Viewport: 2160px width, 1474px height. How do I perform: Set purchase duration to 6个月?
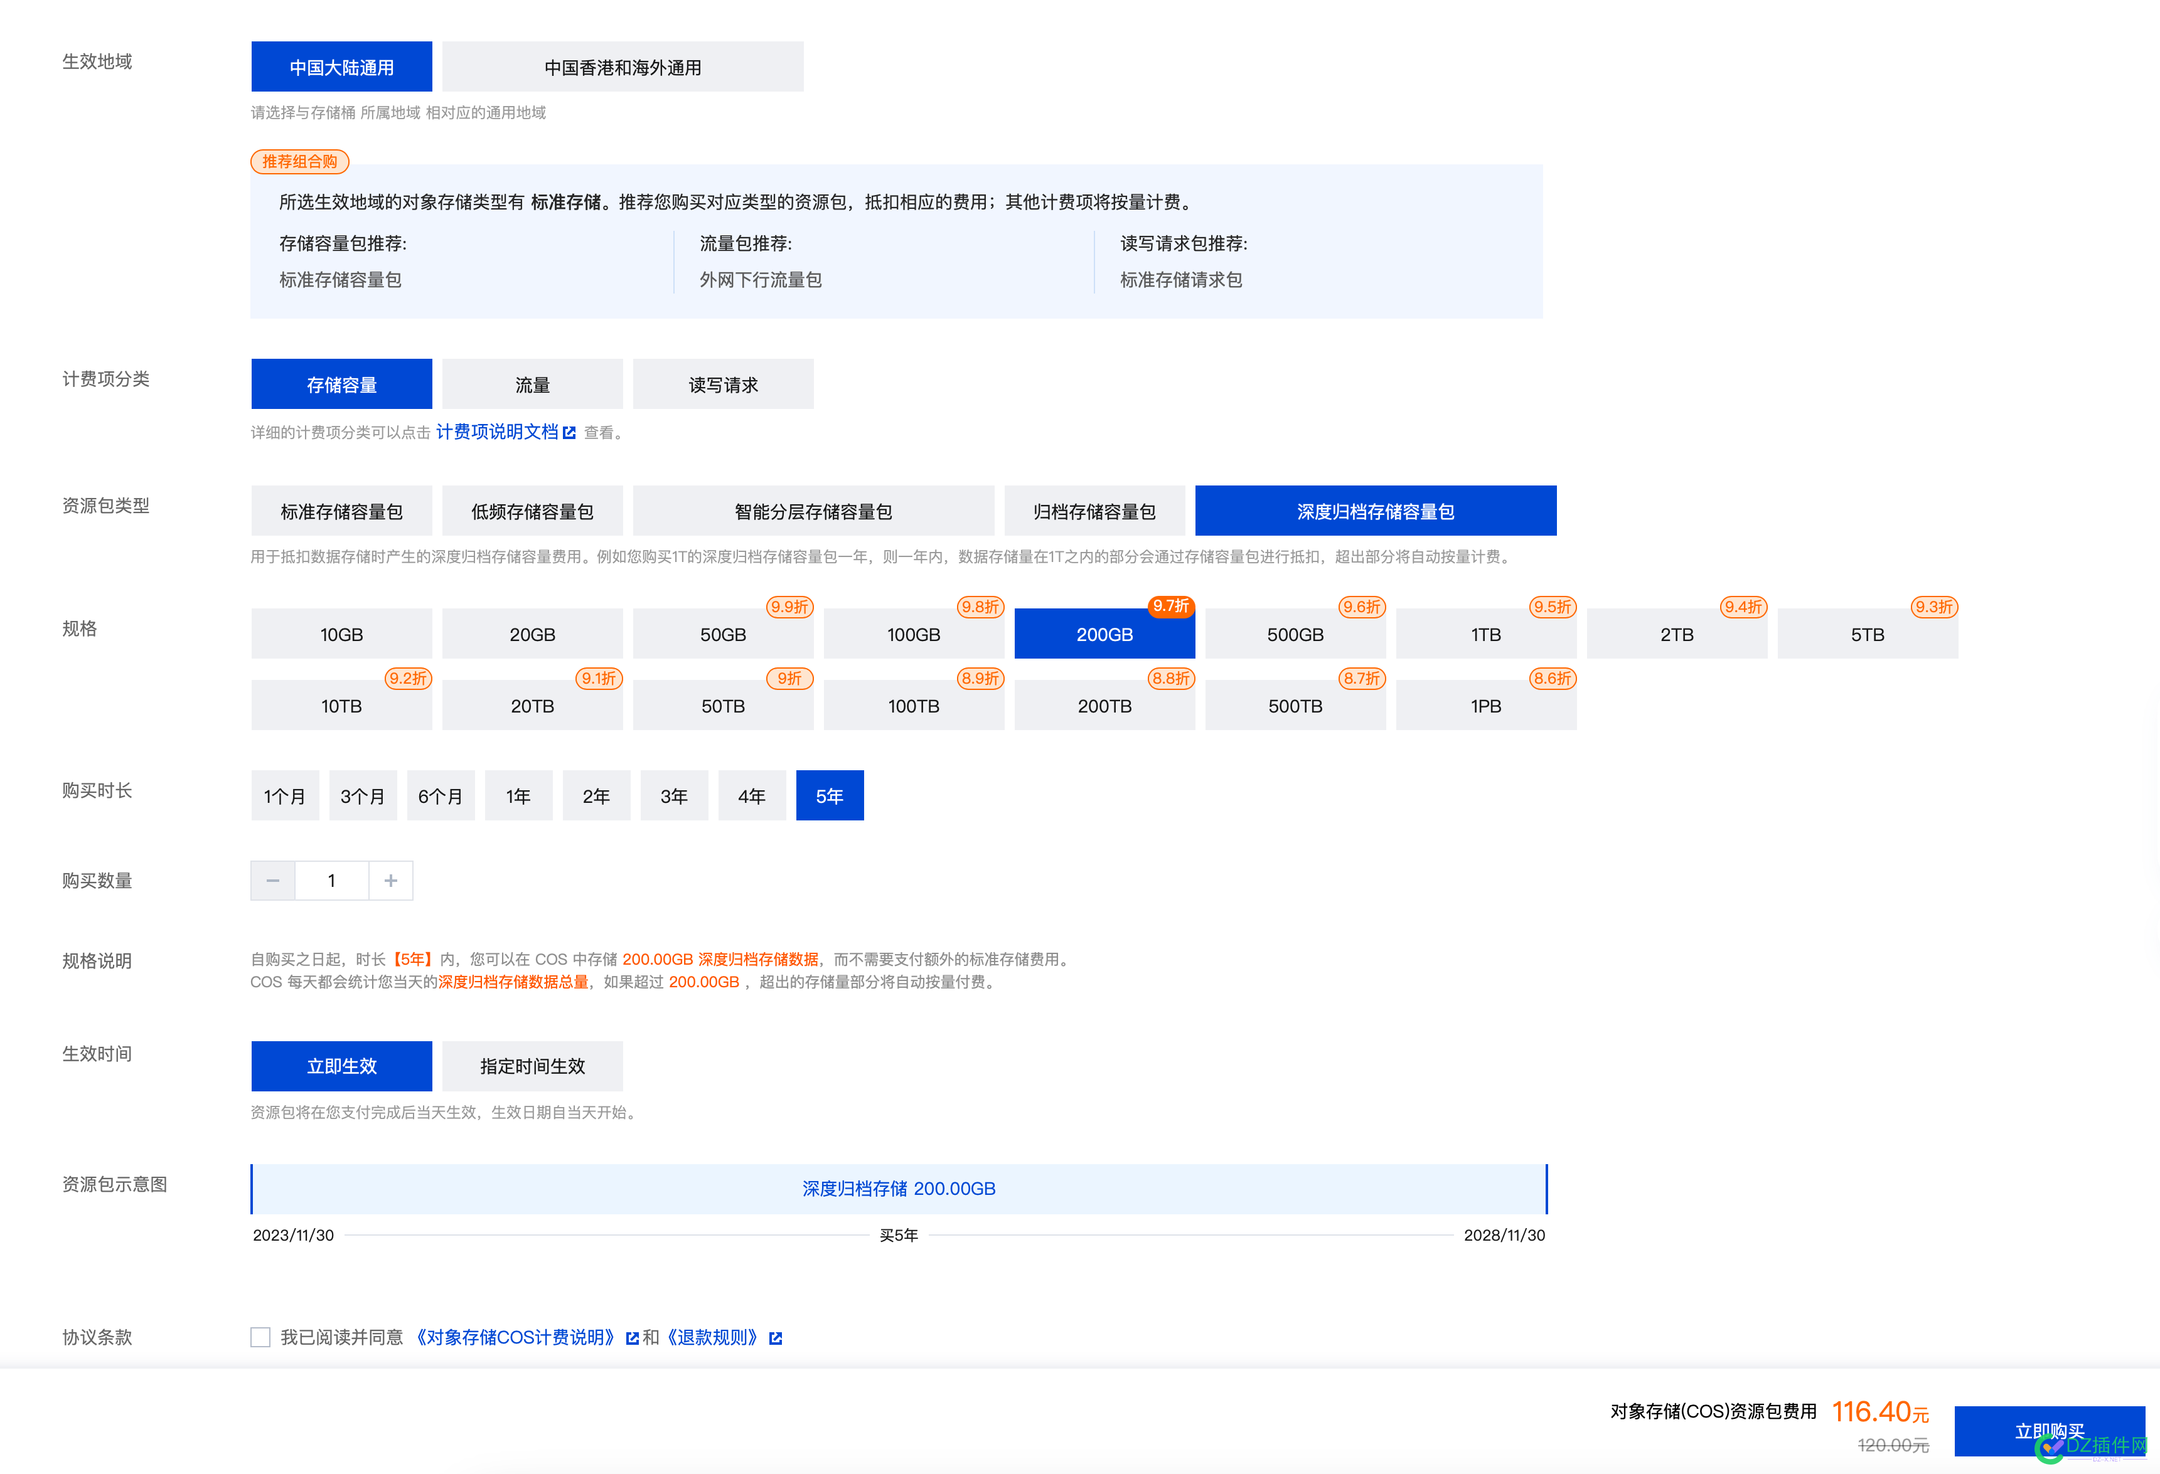coord(441,796)
